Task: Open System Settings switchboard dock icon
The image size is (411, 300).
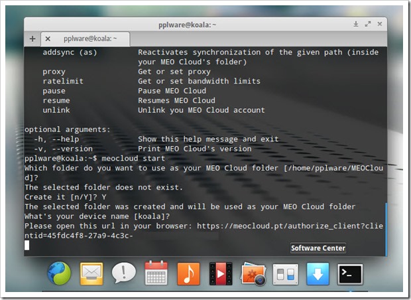Action: pyautogui.click(x=286, y=274)
